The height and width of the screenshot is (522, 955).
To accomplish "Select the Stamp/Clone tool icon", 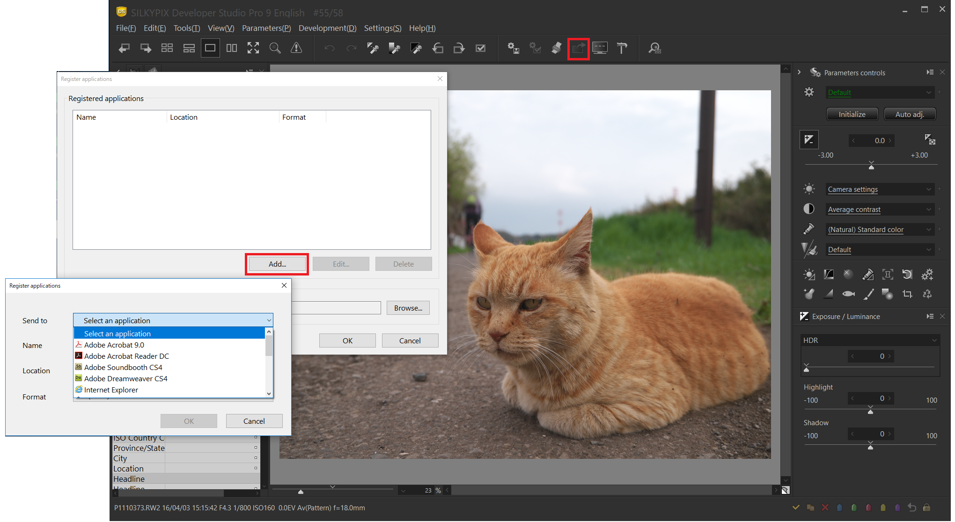I will tap(867, 276).
